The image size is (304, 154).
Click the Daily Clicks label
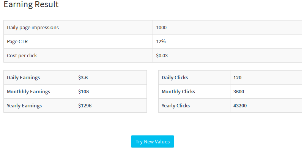(x=175, y=77)
